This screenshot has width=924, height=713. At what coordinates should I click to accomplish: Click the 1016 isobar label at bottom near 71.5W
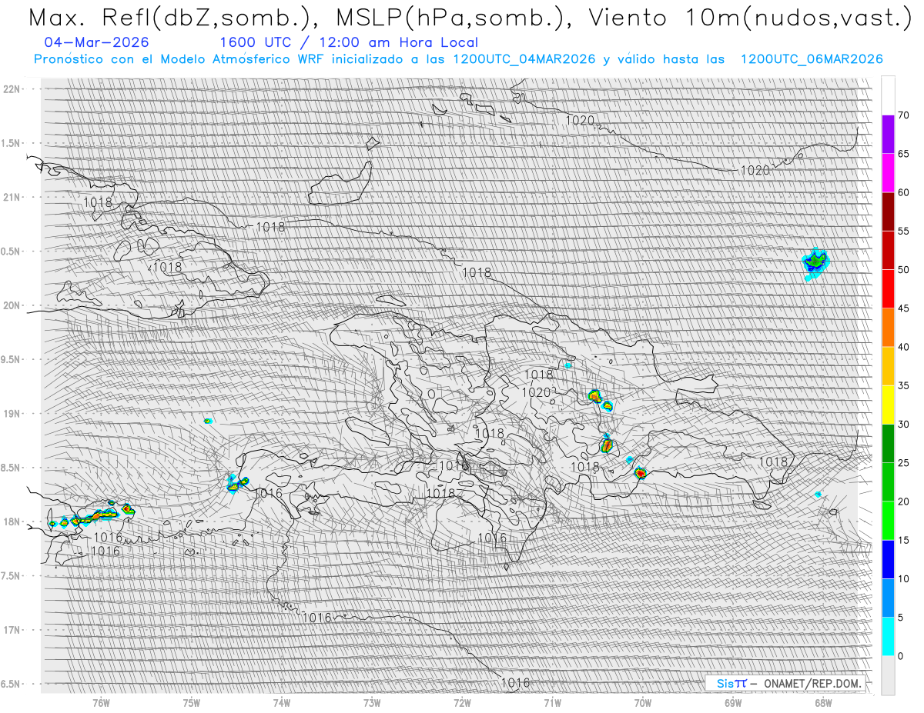click(x=515, y=682)
